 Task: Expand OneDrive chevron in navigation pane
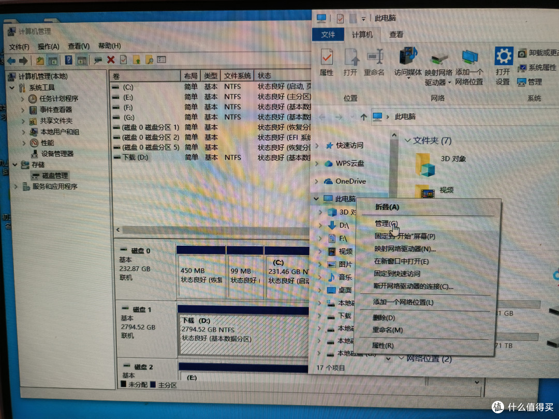point(317,181)
